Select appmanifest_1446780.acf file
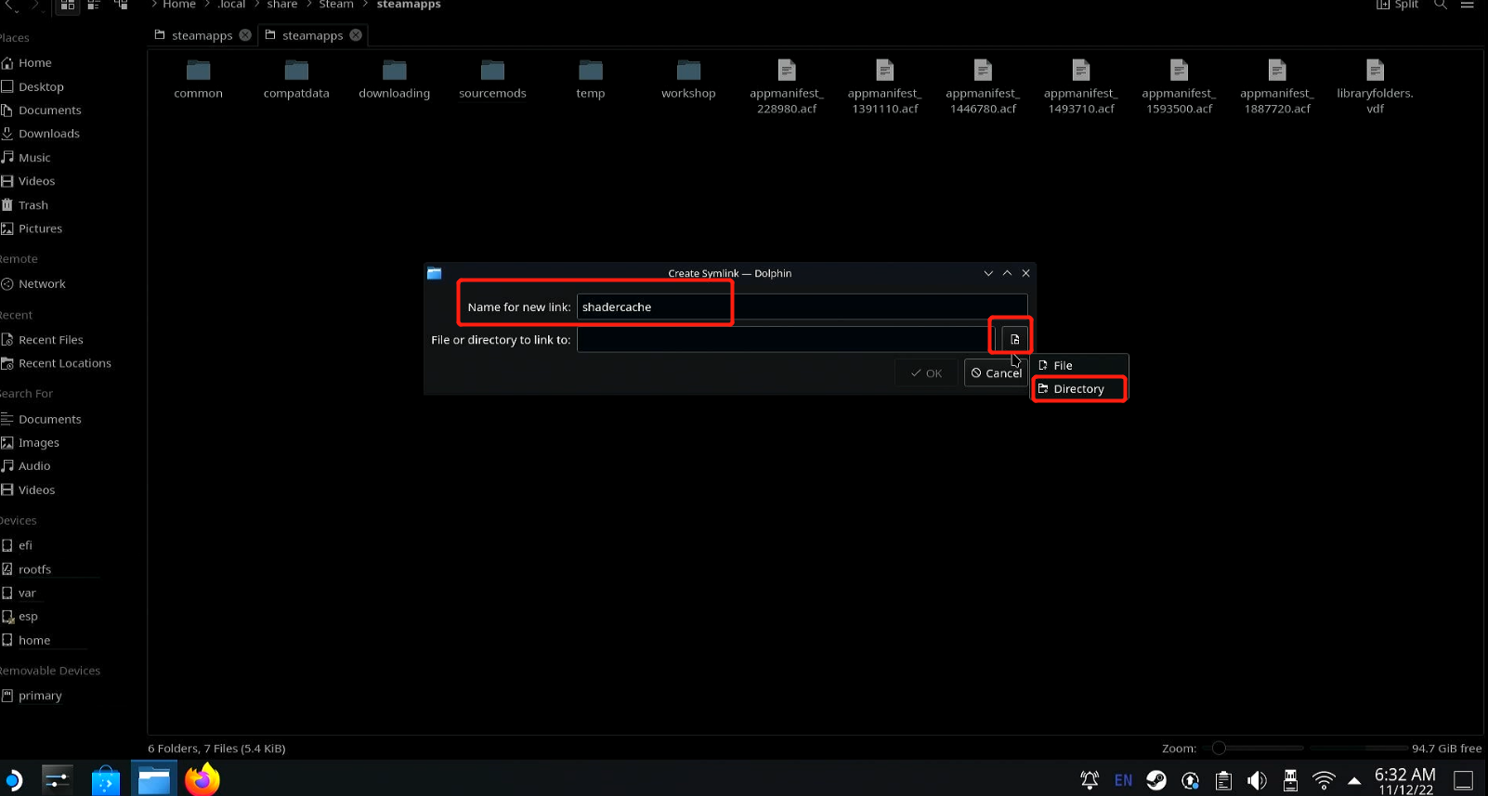The height and width of the screenshot is (796, 1488). coord(983,87)
